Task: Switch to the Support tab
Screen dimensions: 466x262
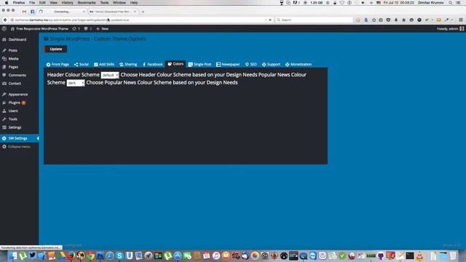Action: coord(271,64)
